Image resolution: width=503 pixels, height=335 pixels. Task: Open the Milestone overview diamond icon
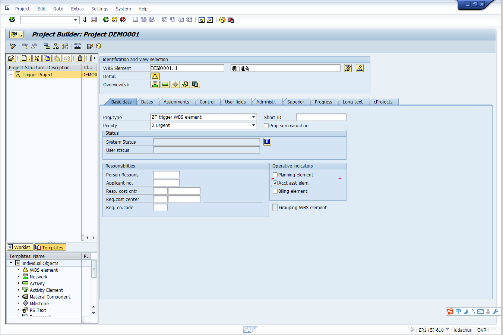pos(175,84)
